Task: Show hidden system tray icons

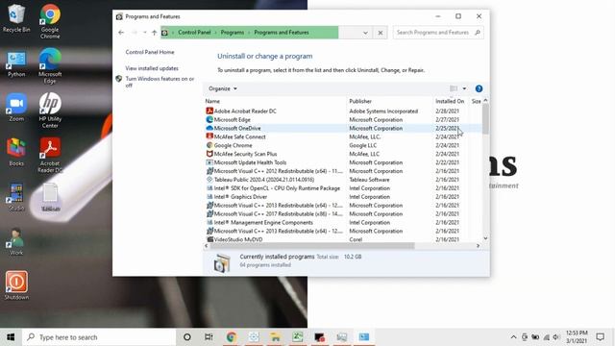Action: (x=513, y=337)
